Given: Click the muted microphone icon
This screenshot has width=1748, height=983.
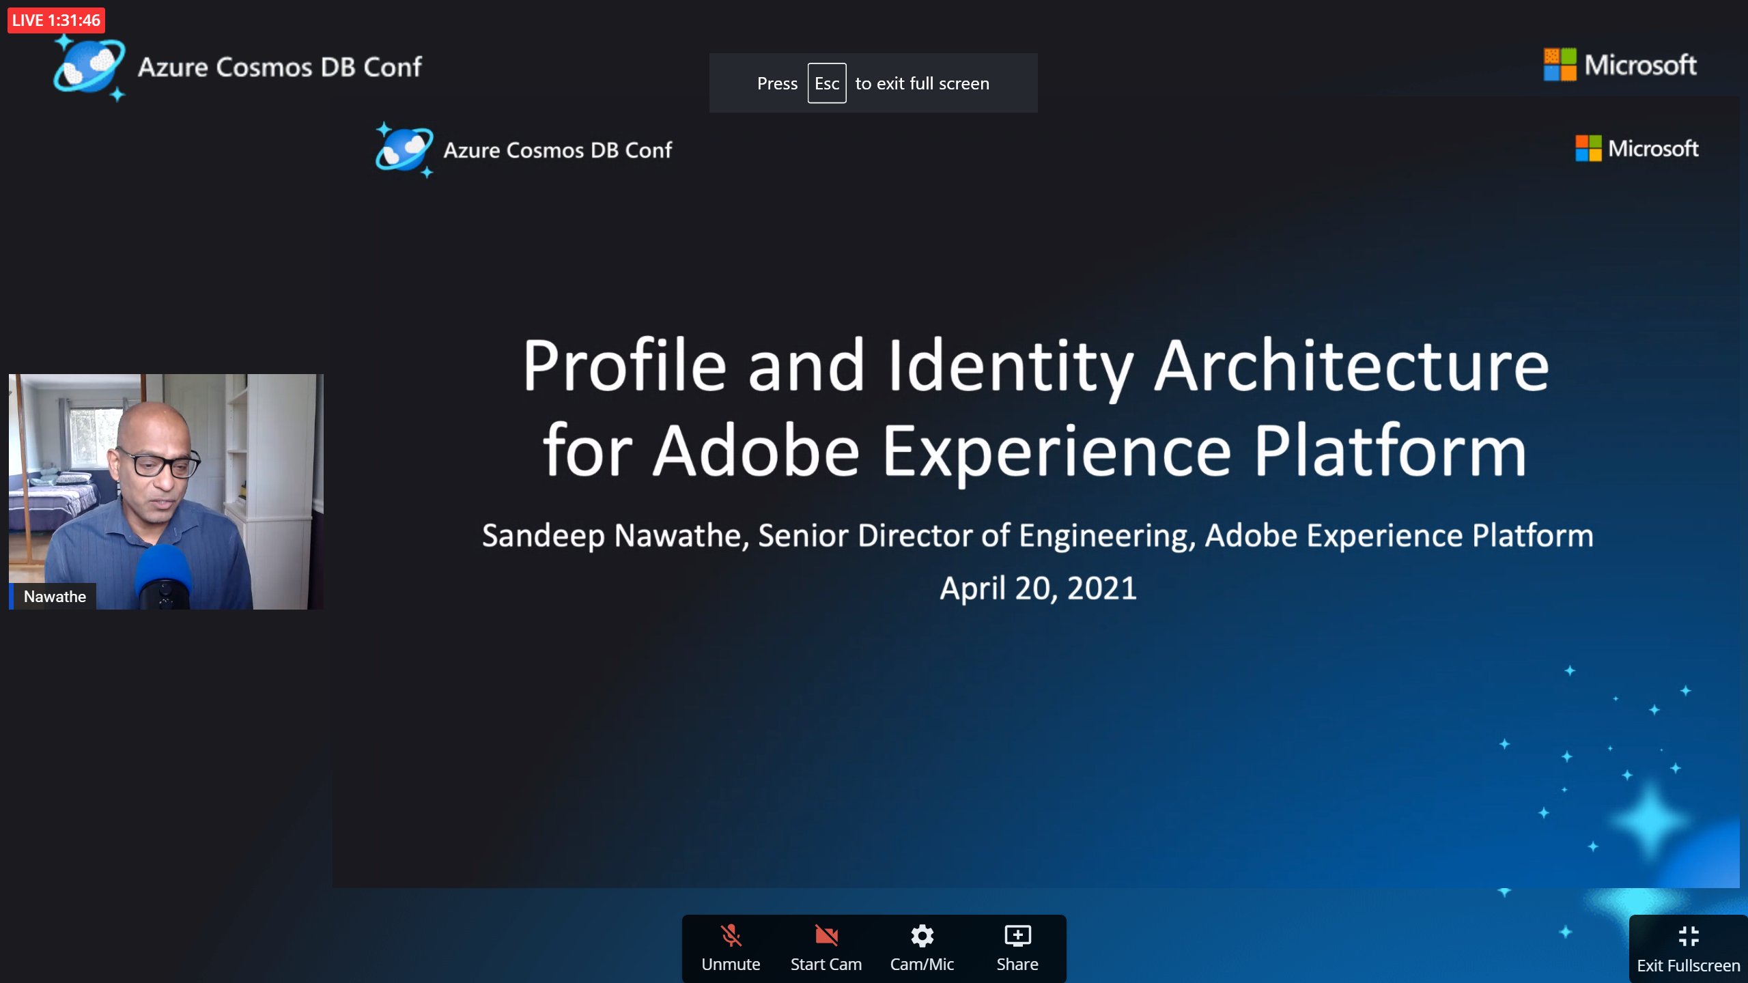Looking at the screenshot, I should coord(731,935).
